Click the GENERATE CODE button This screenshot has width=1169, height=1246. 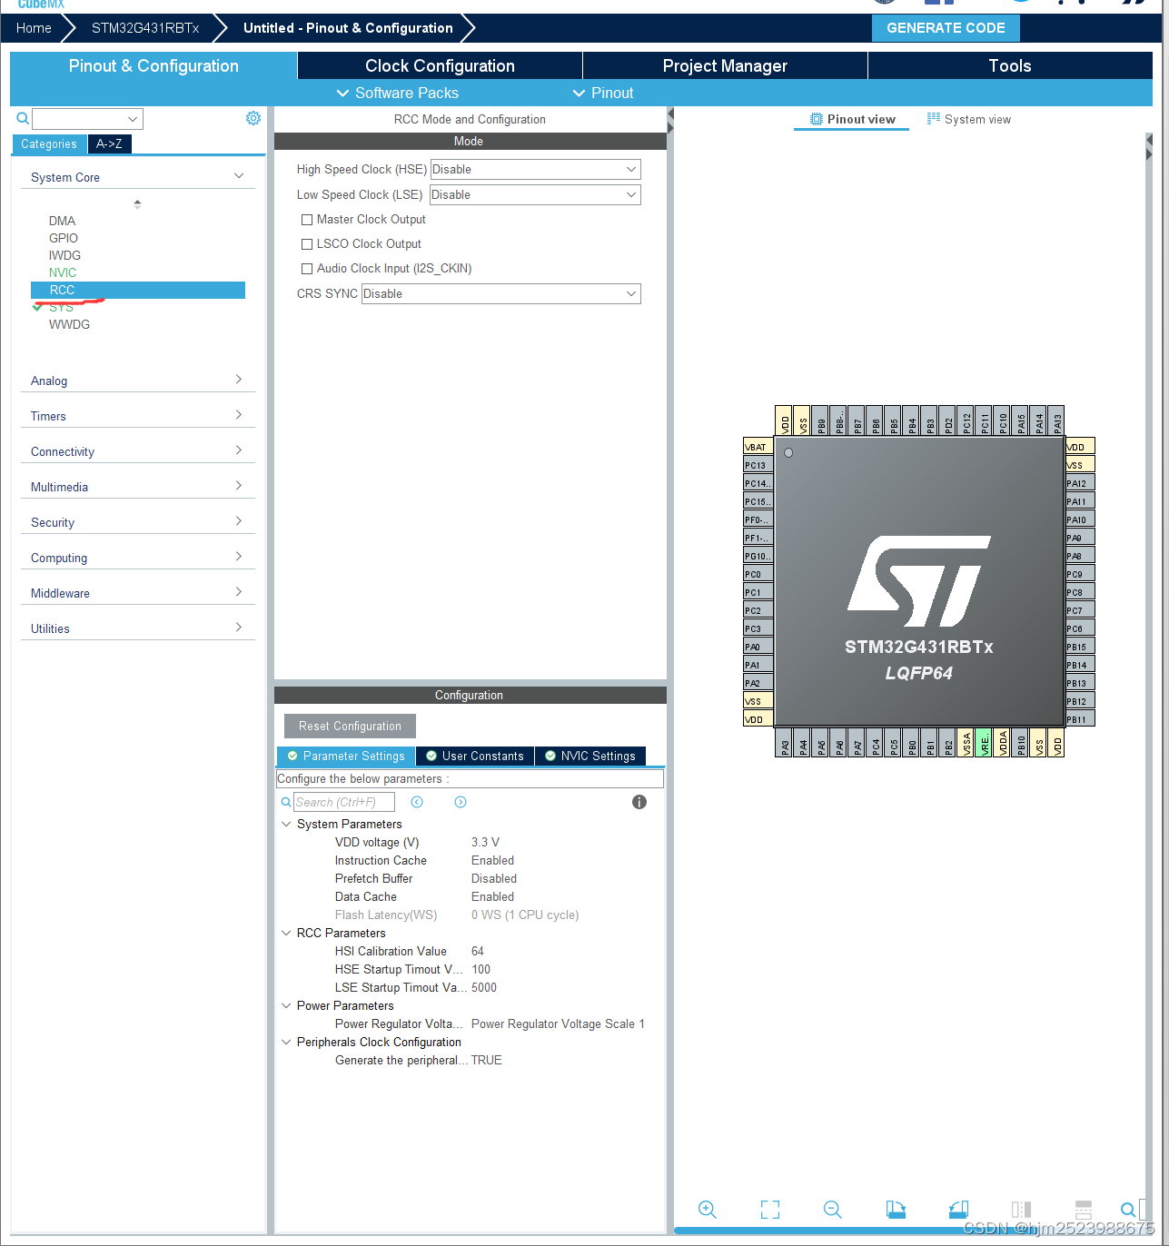(946, 27)
